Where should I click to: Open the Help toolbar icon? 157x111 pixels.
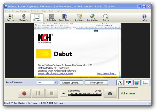[x=144, y=18]
